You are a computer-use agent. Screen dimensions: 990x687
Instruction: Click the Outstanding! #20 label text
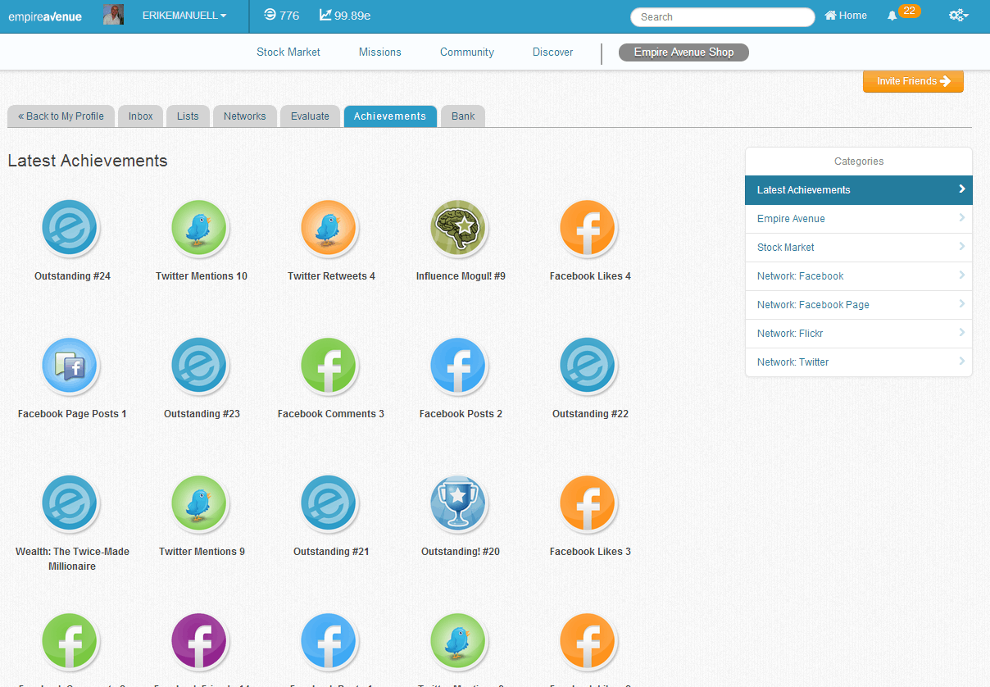tap(461, 552)
